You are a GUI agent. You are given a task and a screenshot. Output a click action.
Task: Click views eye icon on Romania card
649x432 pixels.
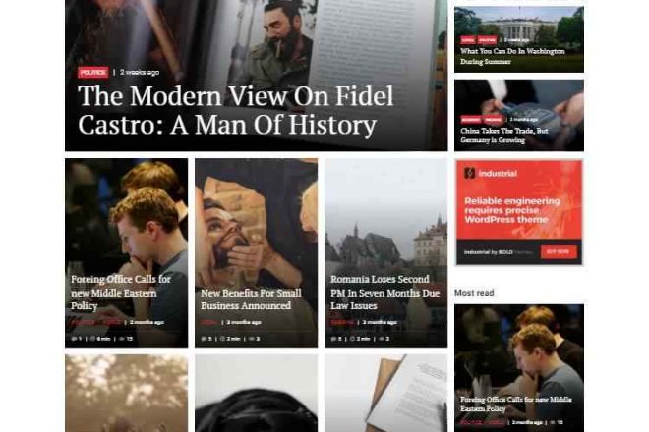(382, 339)
